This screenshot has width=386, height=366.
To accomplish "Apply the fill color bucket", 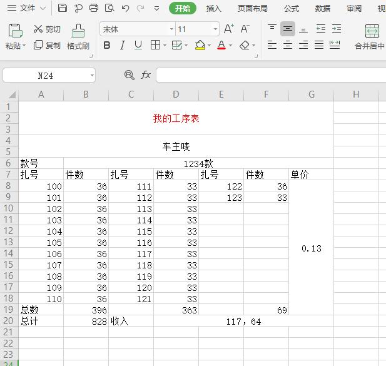I will [200, 45].
